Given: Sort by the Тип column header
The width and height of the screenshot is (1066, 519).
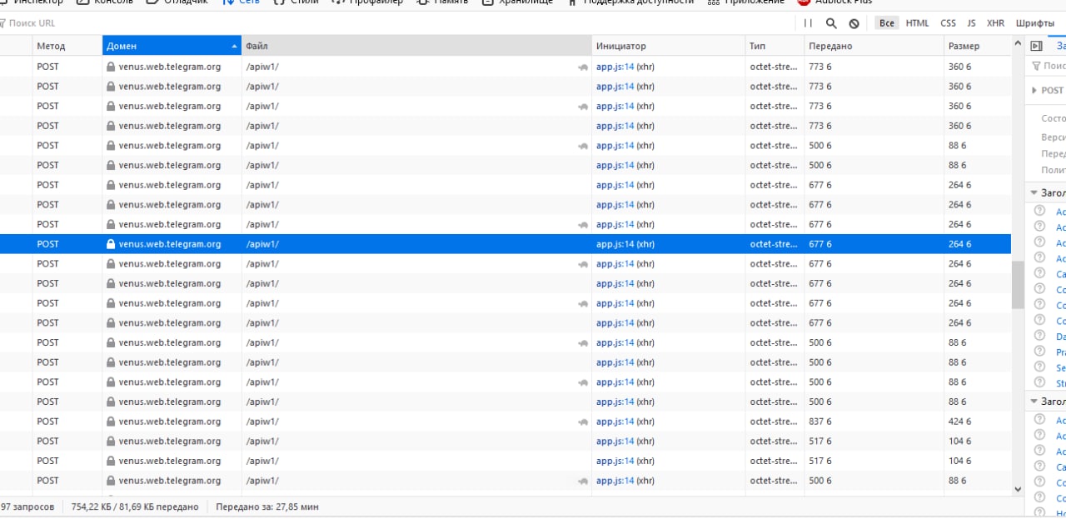Looking at the screenshot, I should 775,46.
